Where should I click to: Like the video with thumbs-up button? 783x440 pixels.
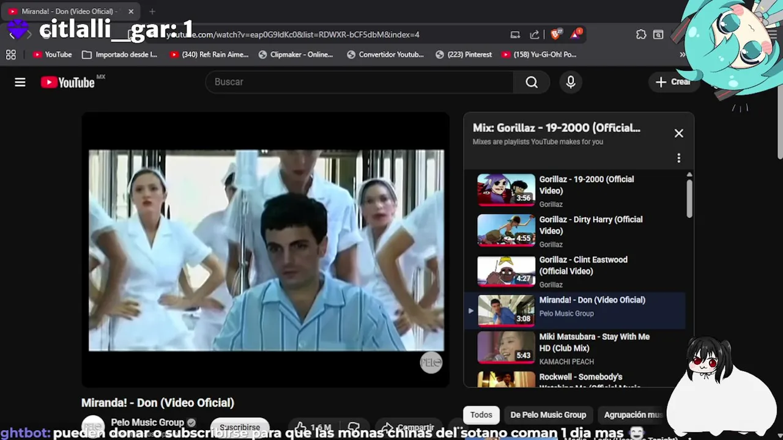click(314, 427)
